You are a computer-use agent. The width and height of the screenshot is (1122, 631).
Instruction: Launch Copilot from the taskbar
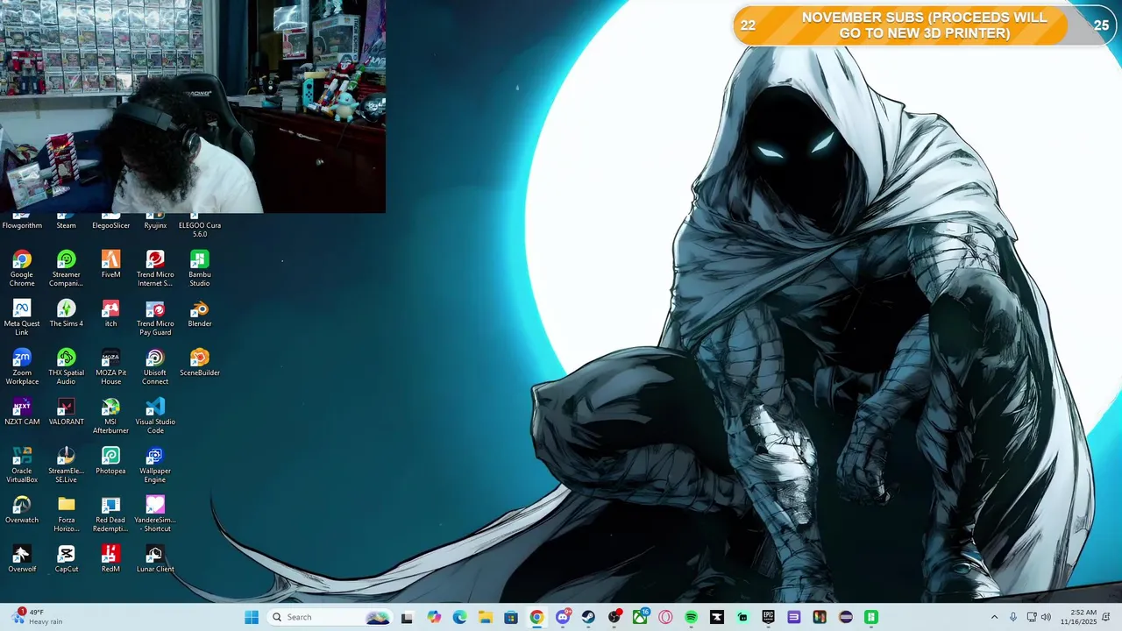(x=434, y=617)
